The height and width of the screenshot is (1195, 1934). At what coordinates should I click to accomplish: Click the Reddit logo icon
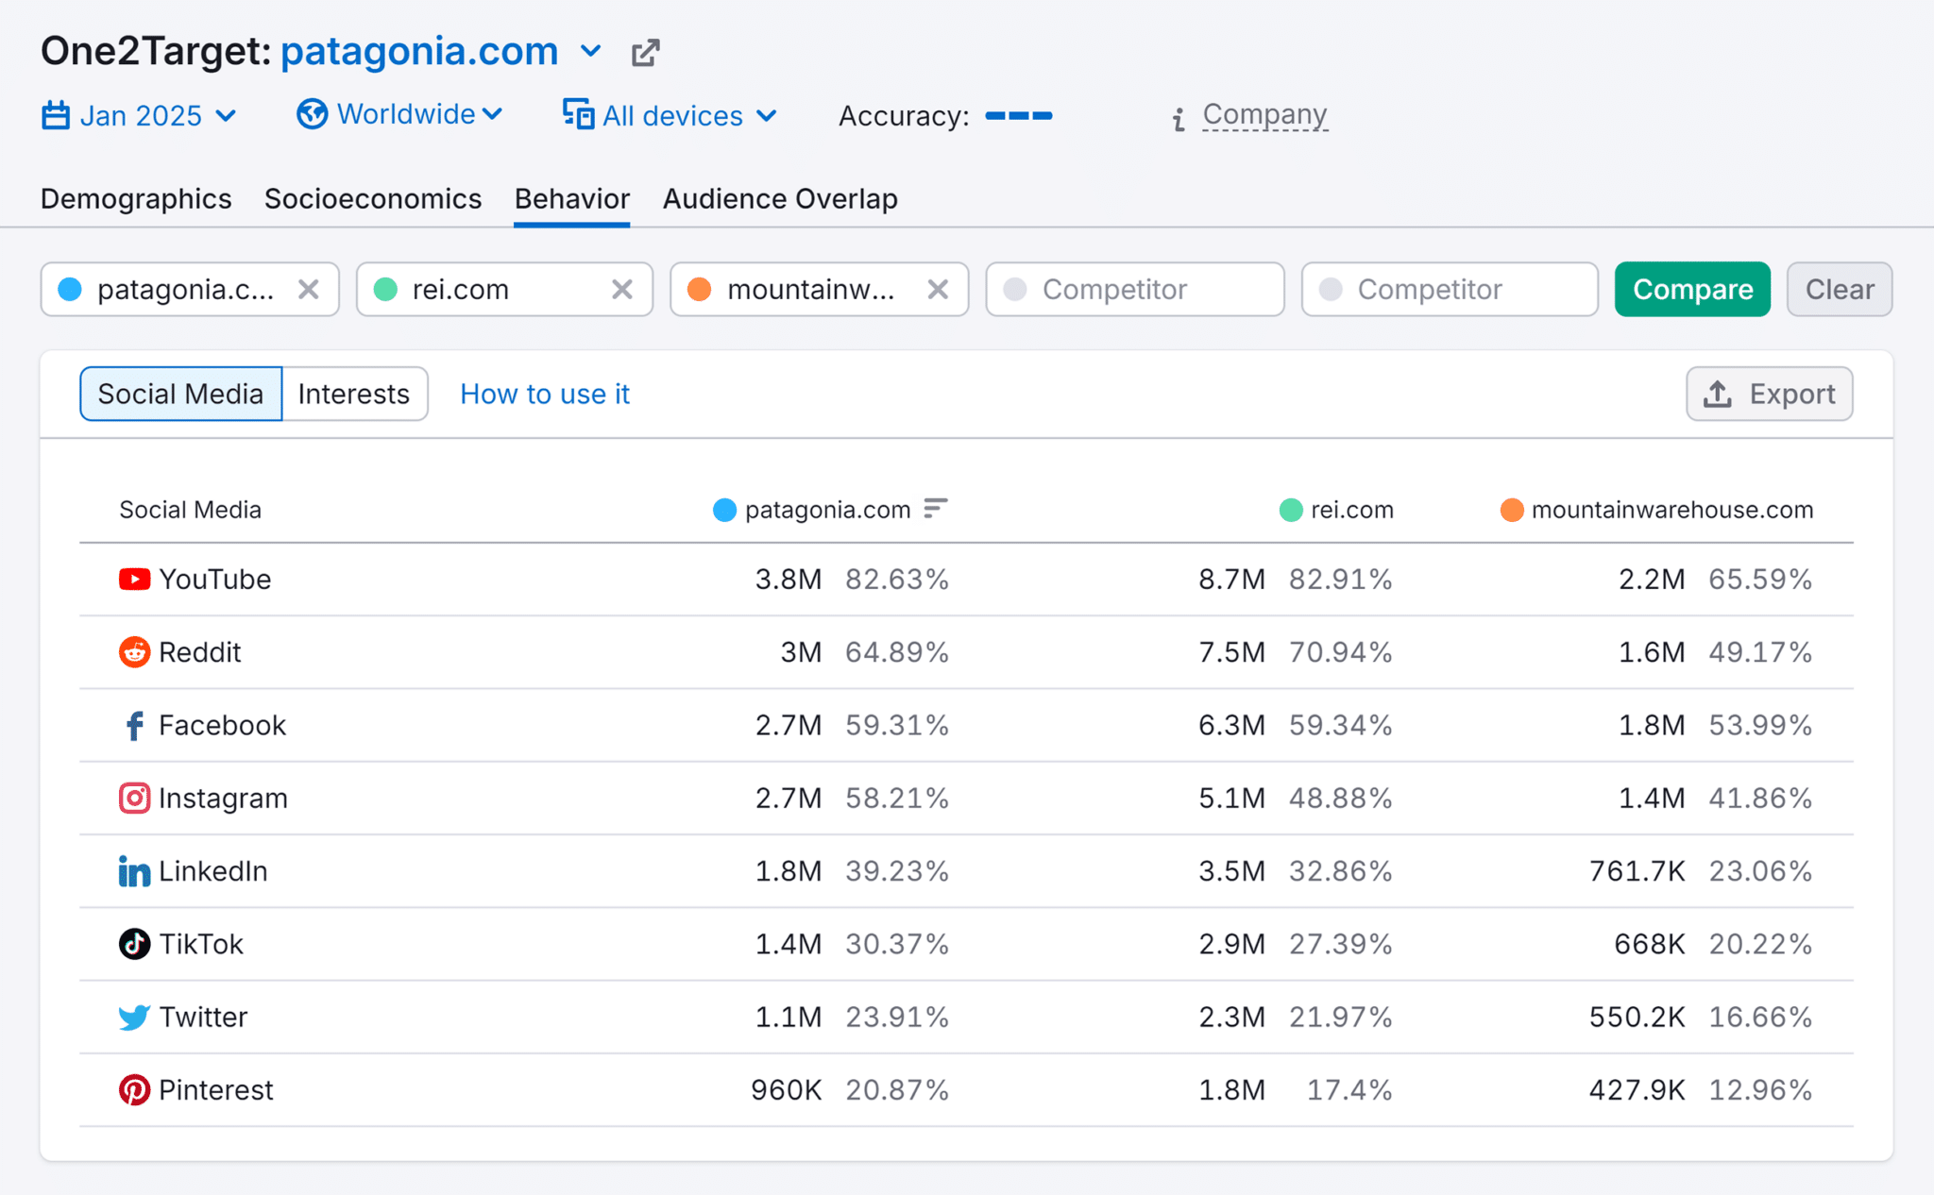(x=134, y=651)
